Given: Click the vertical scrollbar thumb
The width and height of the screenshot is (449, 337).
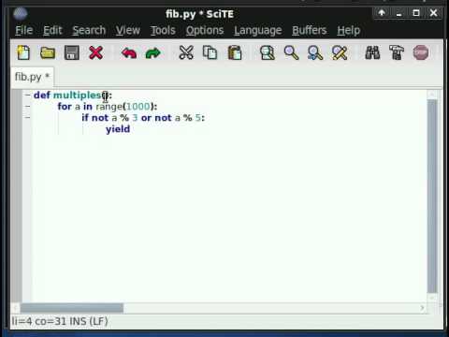Looking at the screenshot, I should (432, 197).
